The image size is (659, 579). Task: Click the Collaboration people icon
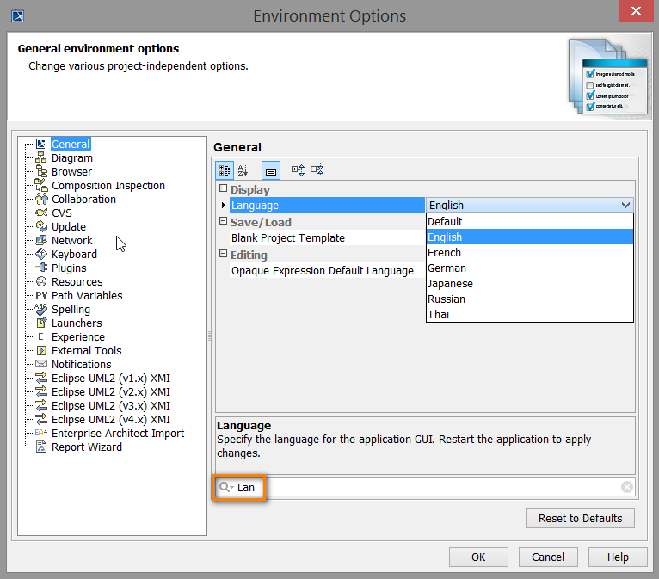pyautogui.click(x=41, y=200)
